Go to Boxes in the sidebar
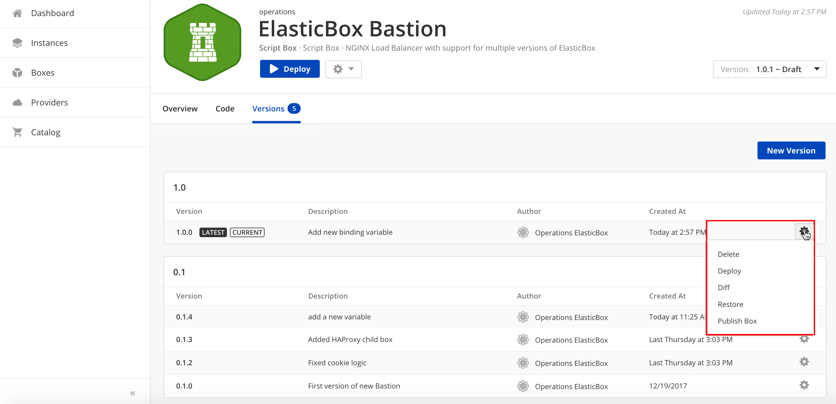 [x=42, y=72]
